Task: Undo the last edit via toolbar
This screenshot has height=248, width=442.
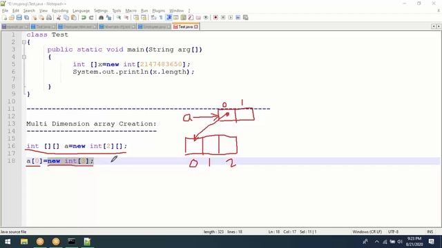Action: [84, 17]
